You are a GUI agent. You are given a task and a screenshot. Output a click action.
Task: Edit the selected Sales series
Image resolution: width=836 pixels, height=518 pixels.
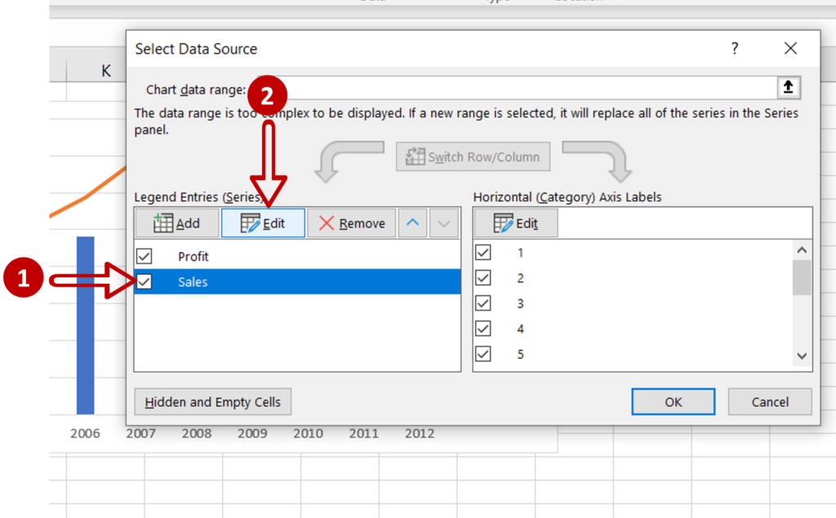coord(263,223)
